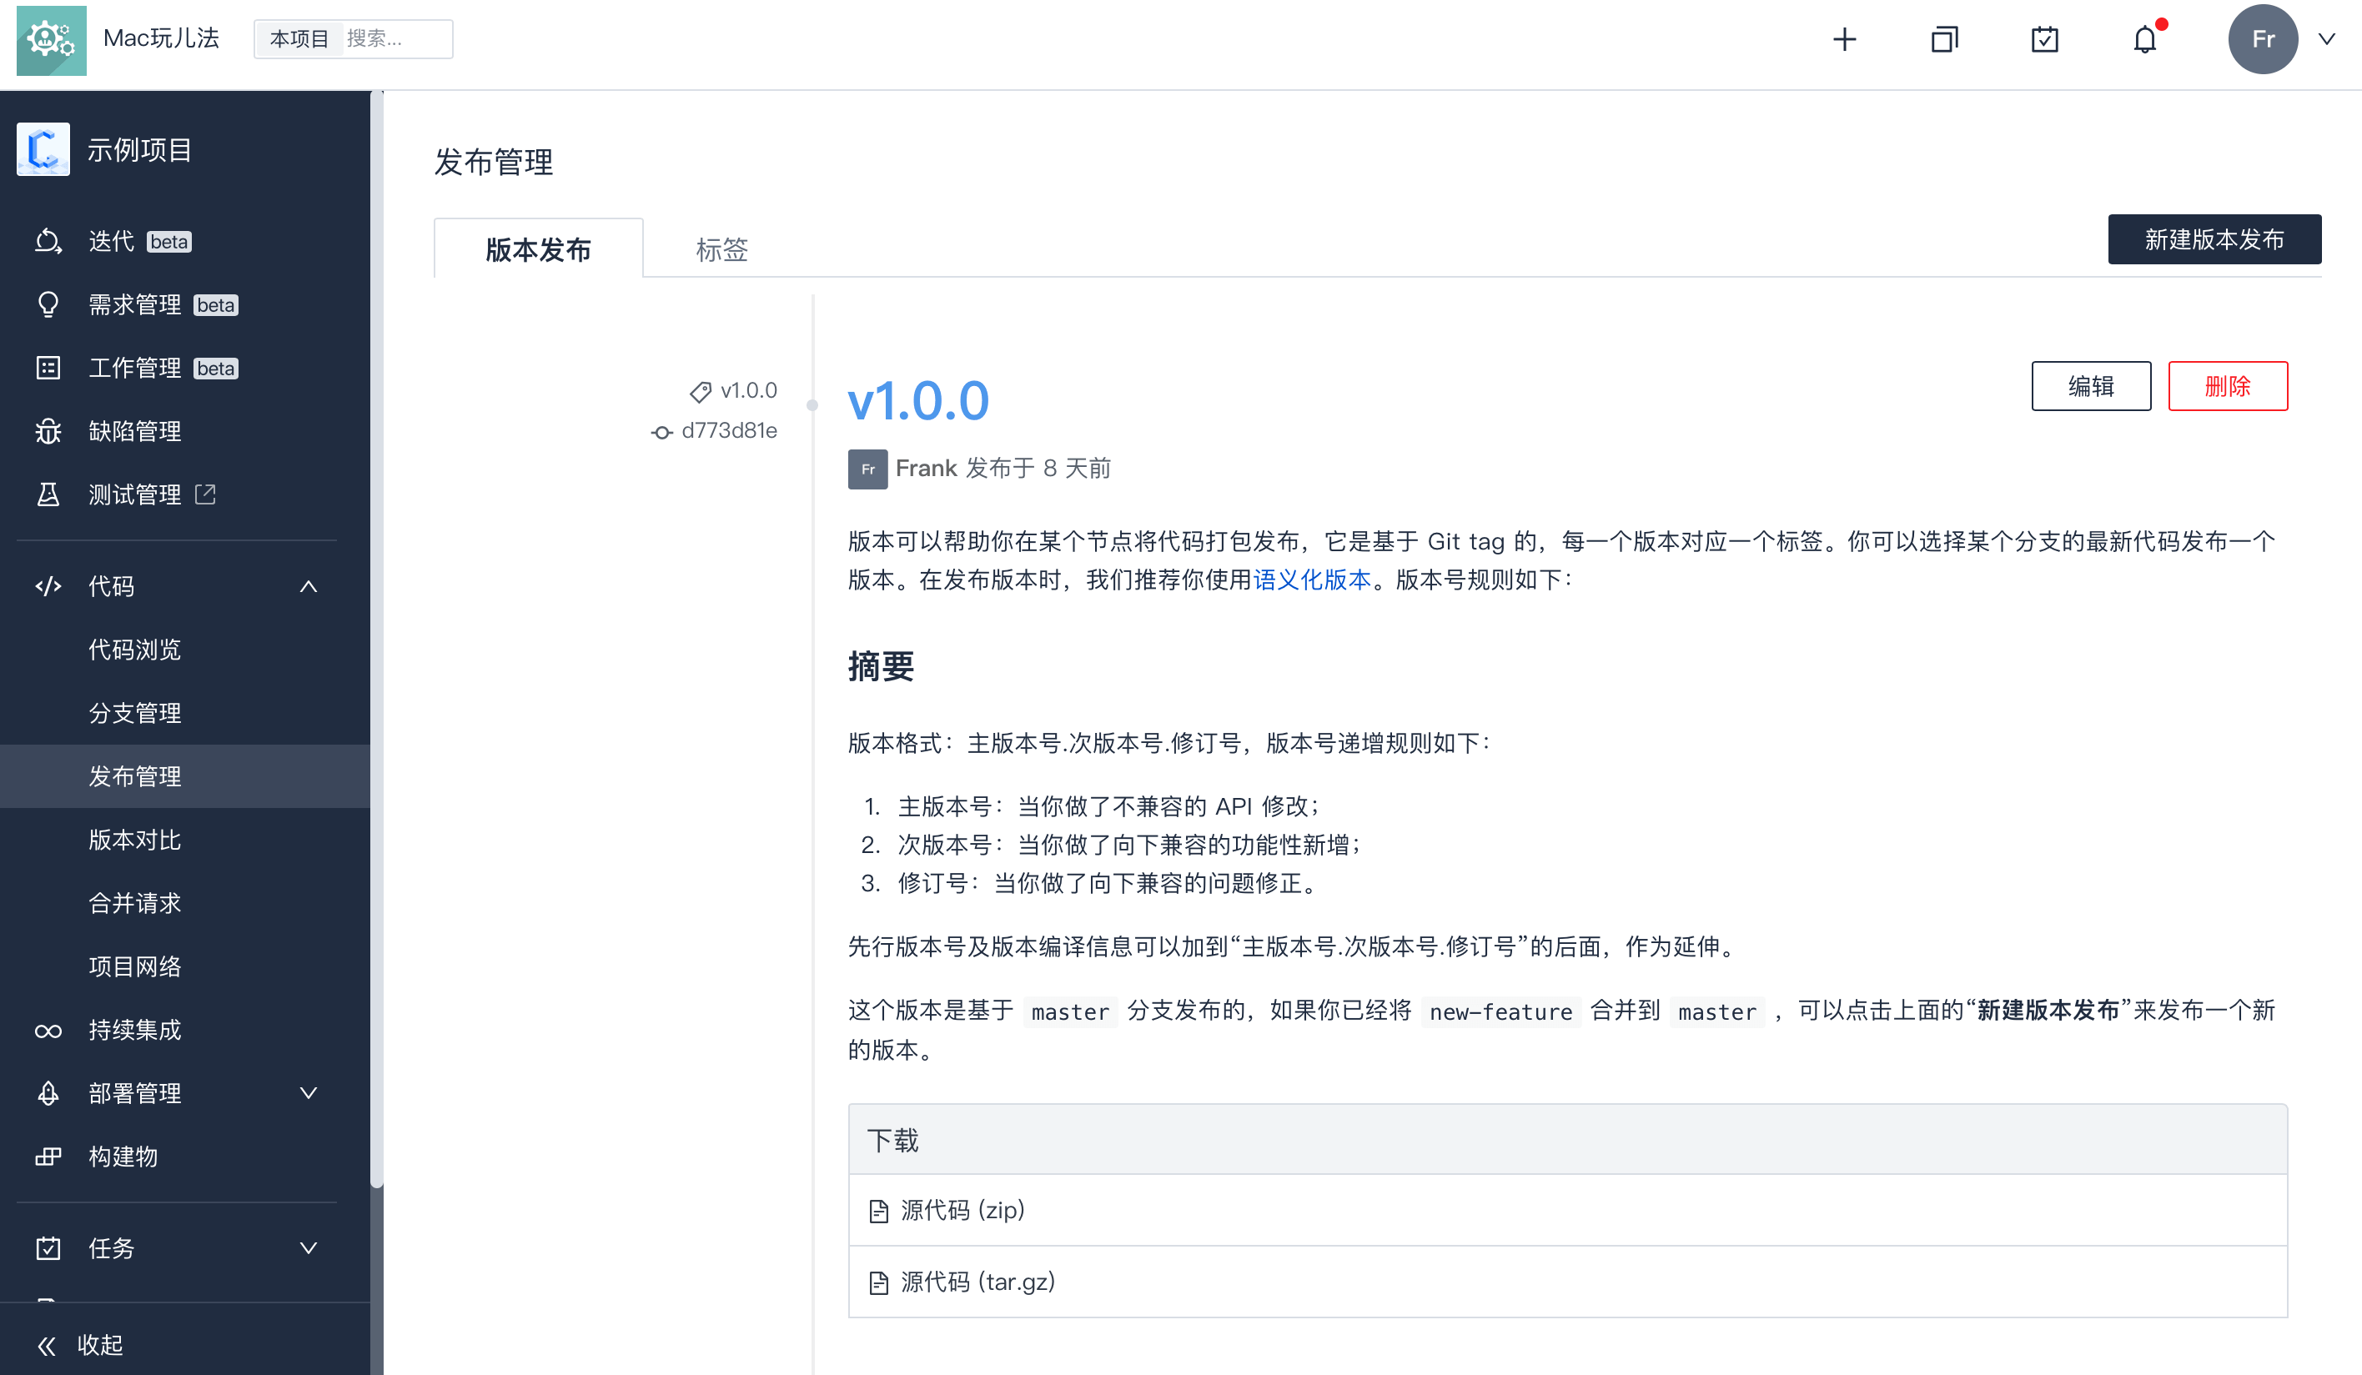2362x1375 pixels.
Task: Click the file icon for 源代码 (zip)
Action: (878, 1211)
